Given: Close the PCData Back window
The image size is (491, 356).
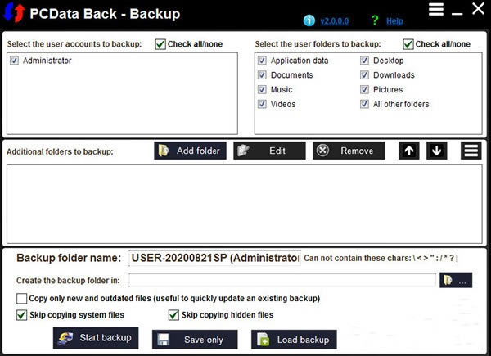Looking at the screenshot, I should (478, 9).
